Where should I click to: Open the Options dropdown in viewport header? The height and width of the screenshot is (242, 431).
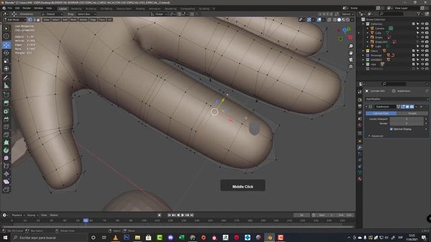[x=347, y=14]
